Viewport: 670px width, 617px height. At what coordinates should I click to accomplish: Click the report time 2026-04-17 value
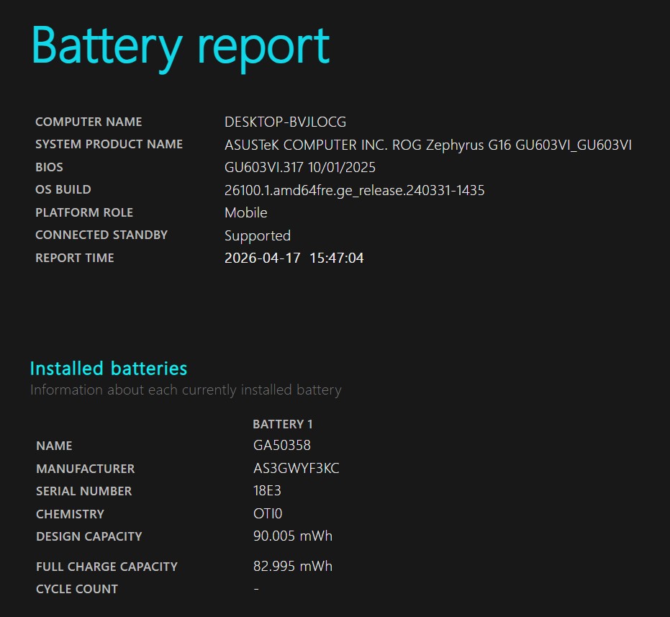point(294,258)
